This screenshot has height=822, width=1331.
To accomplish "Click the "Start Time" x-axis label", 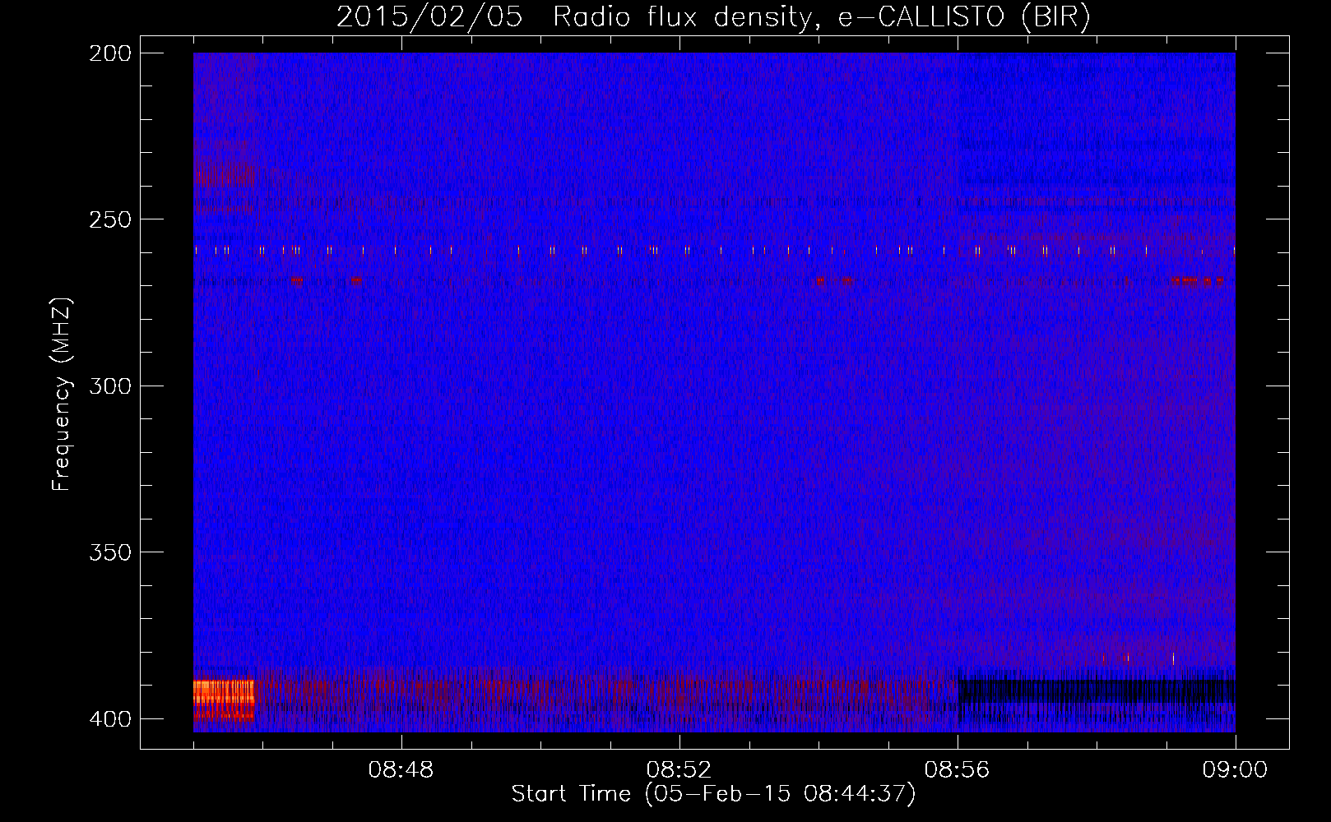I will [713, 794].
